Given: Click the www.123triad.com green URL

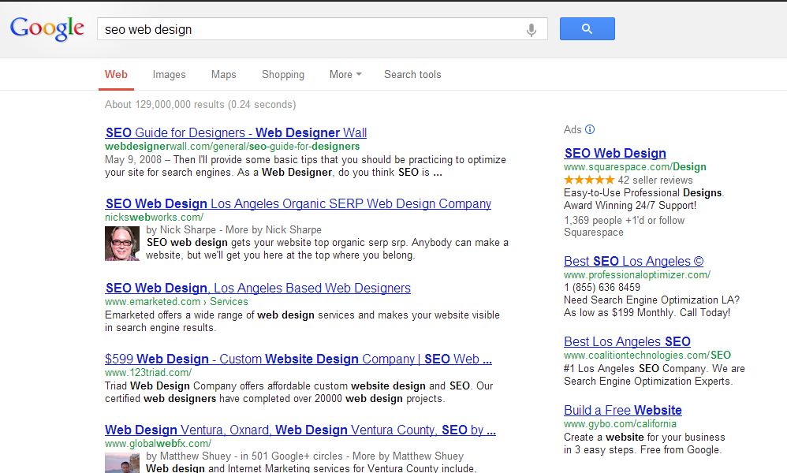Looking at the screenshot, I should pyautogui.click(x=148, y=373).
